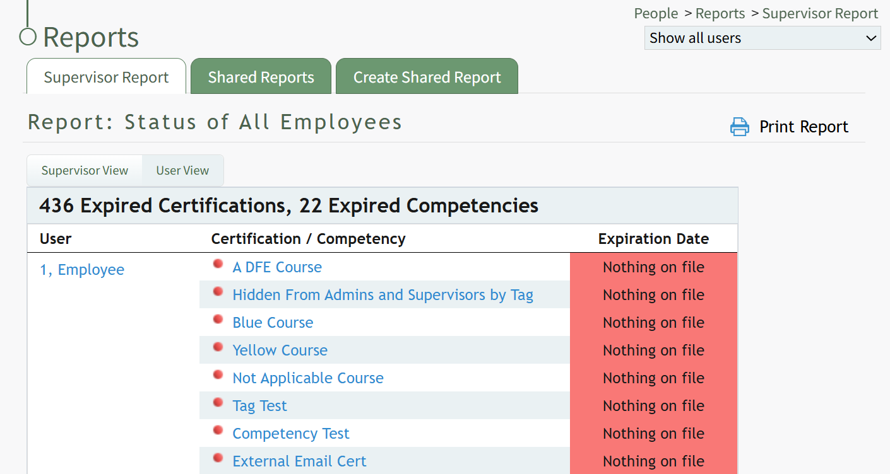Toggle to Supervisor View

(85, 171)
